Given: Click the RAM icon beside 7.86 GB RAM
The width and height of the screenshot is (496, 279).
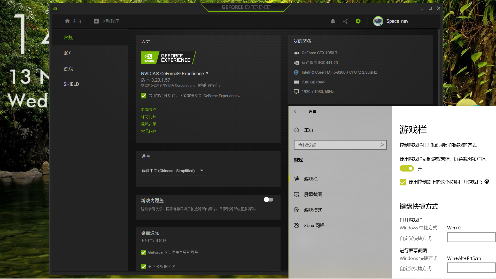Looking at the screenshot, I should (x=296, y=82).
